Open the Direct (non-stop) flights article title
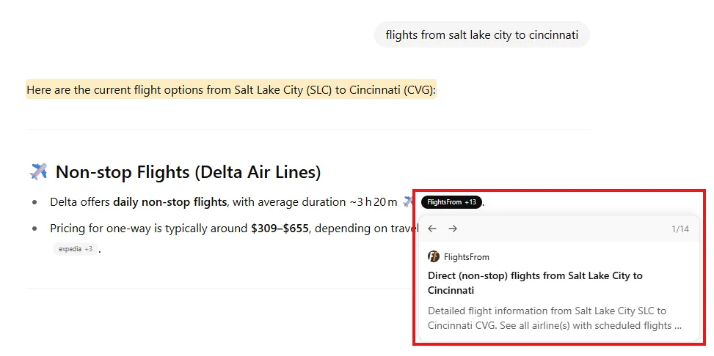 click(535, 283)
